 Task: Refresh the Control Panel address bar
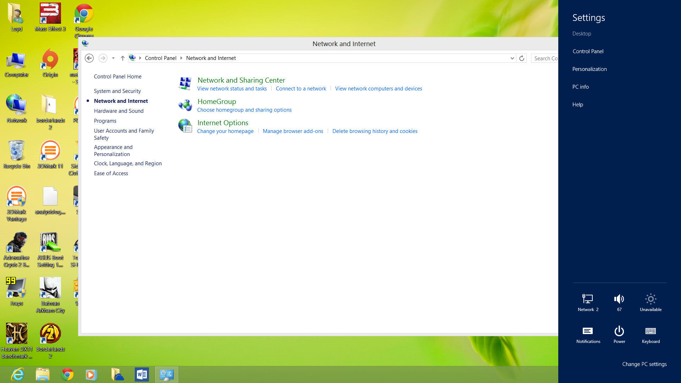click(x=521, y=58)
